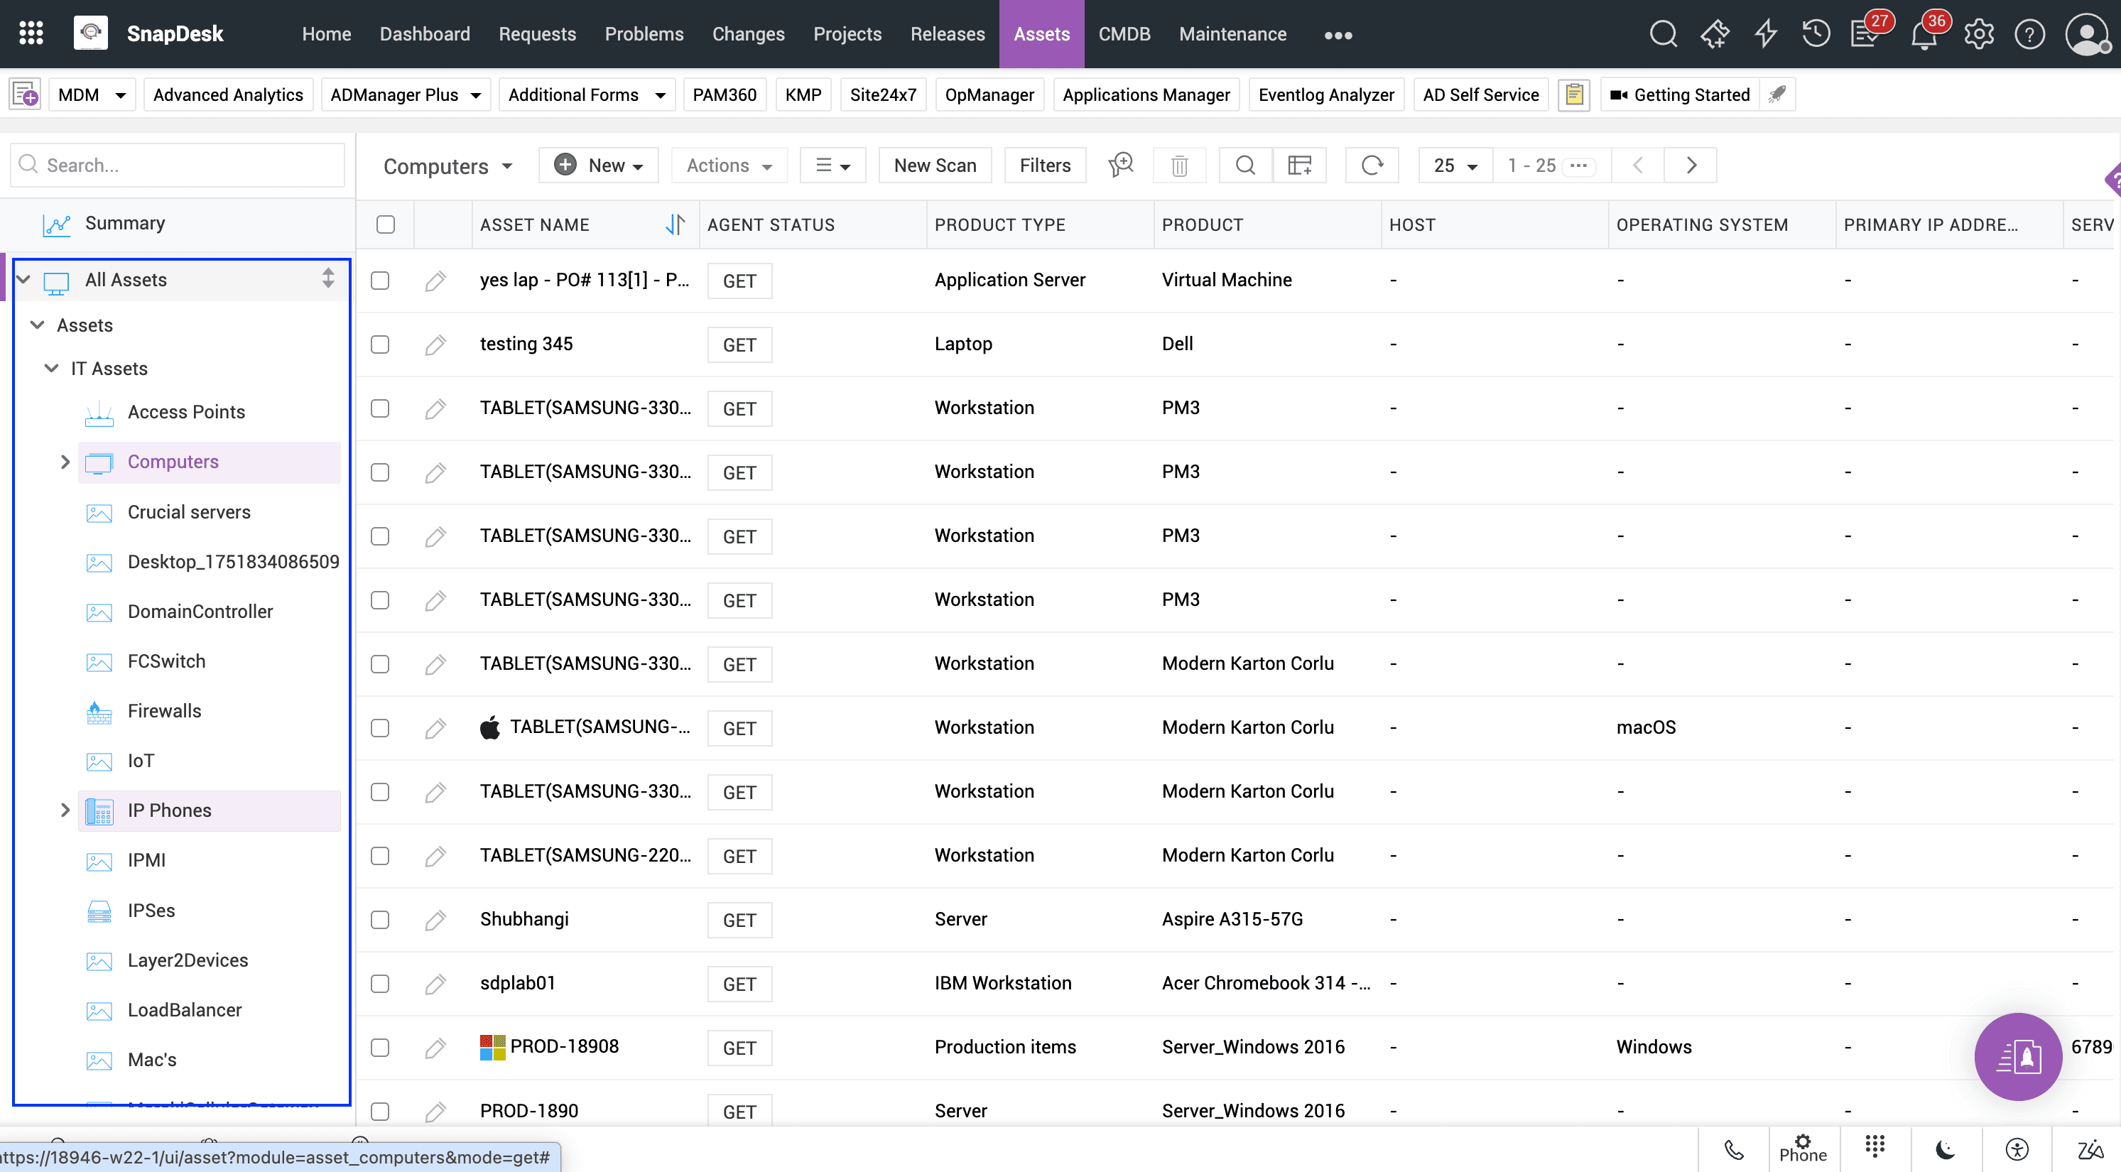Go to next page arrow
Screen dimensions: 2121x1172
pyautogui.click(x=1691, y=166)
